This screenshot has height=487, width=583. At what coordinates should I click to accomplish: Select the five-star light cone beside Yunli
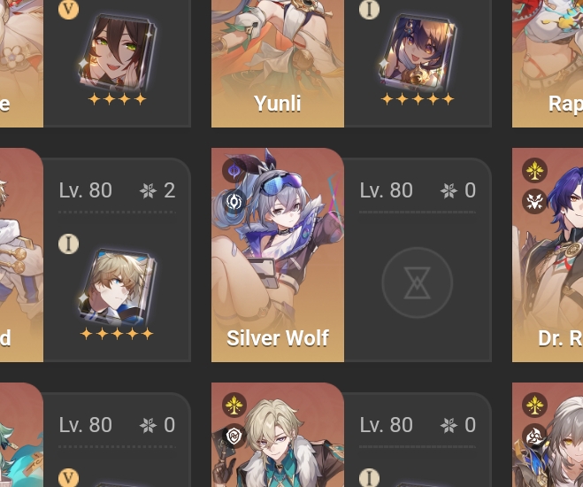pos(418,54)
